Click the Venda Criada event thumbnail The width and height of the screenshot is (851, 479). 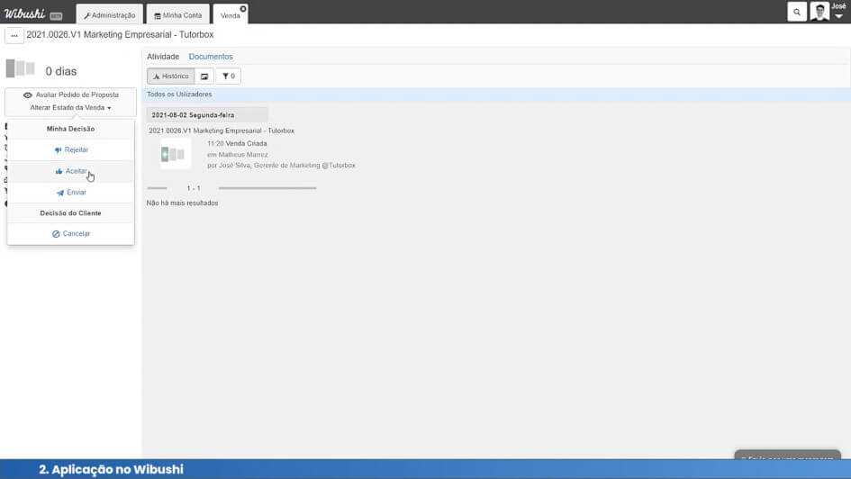(175, 154)
